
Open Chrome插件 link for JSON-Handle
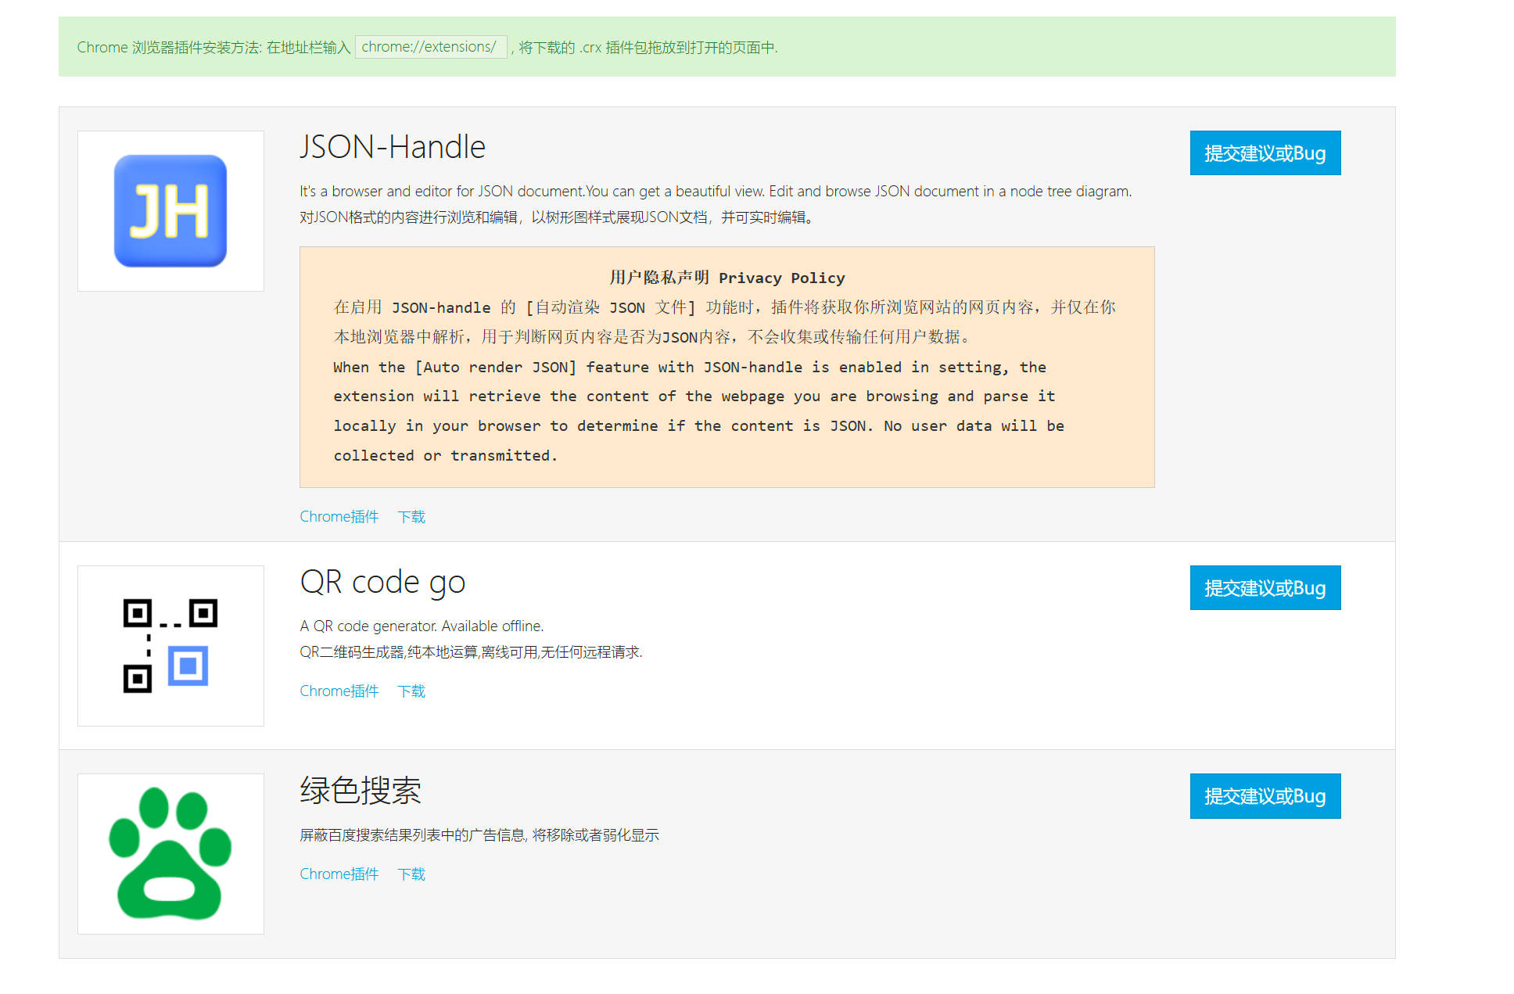(339, 516)
